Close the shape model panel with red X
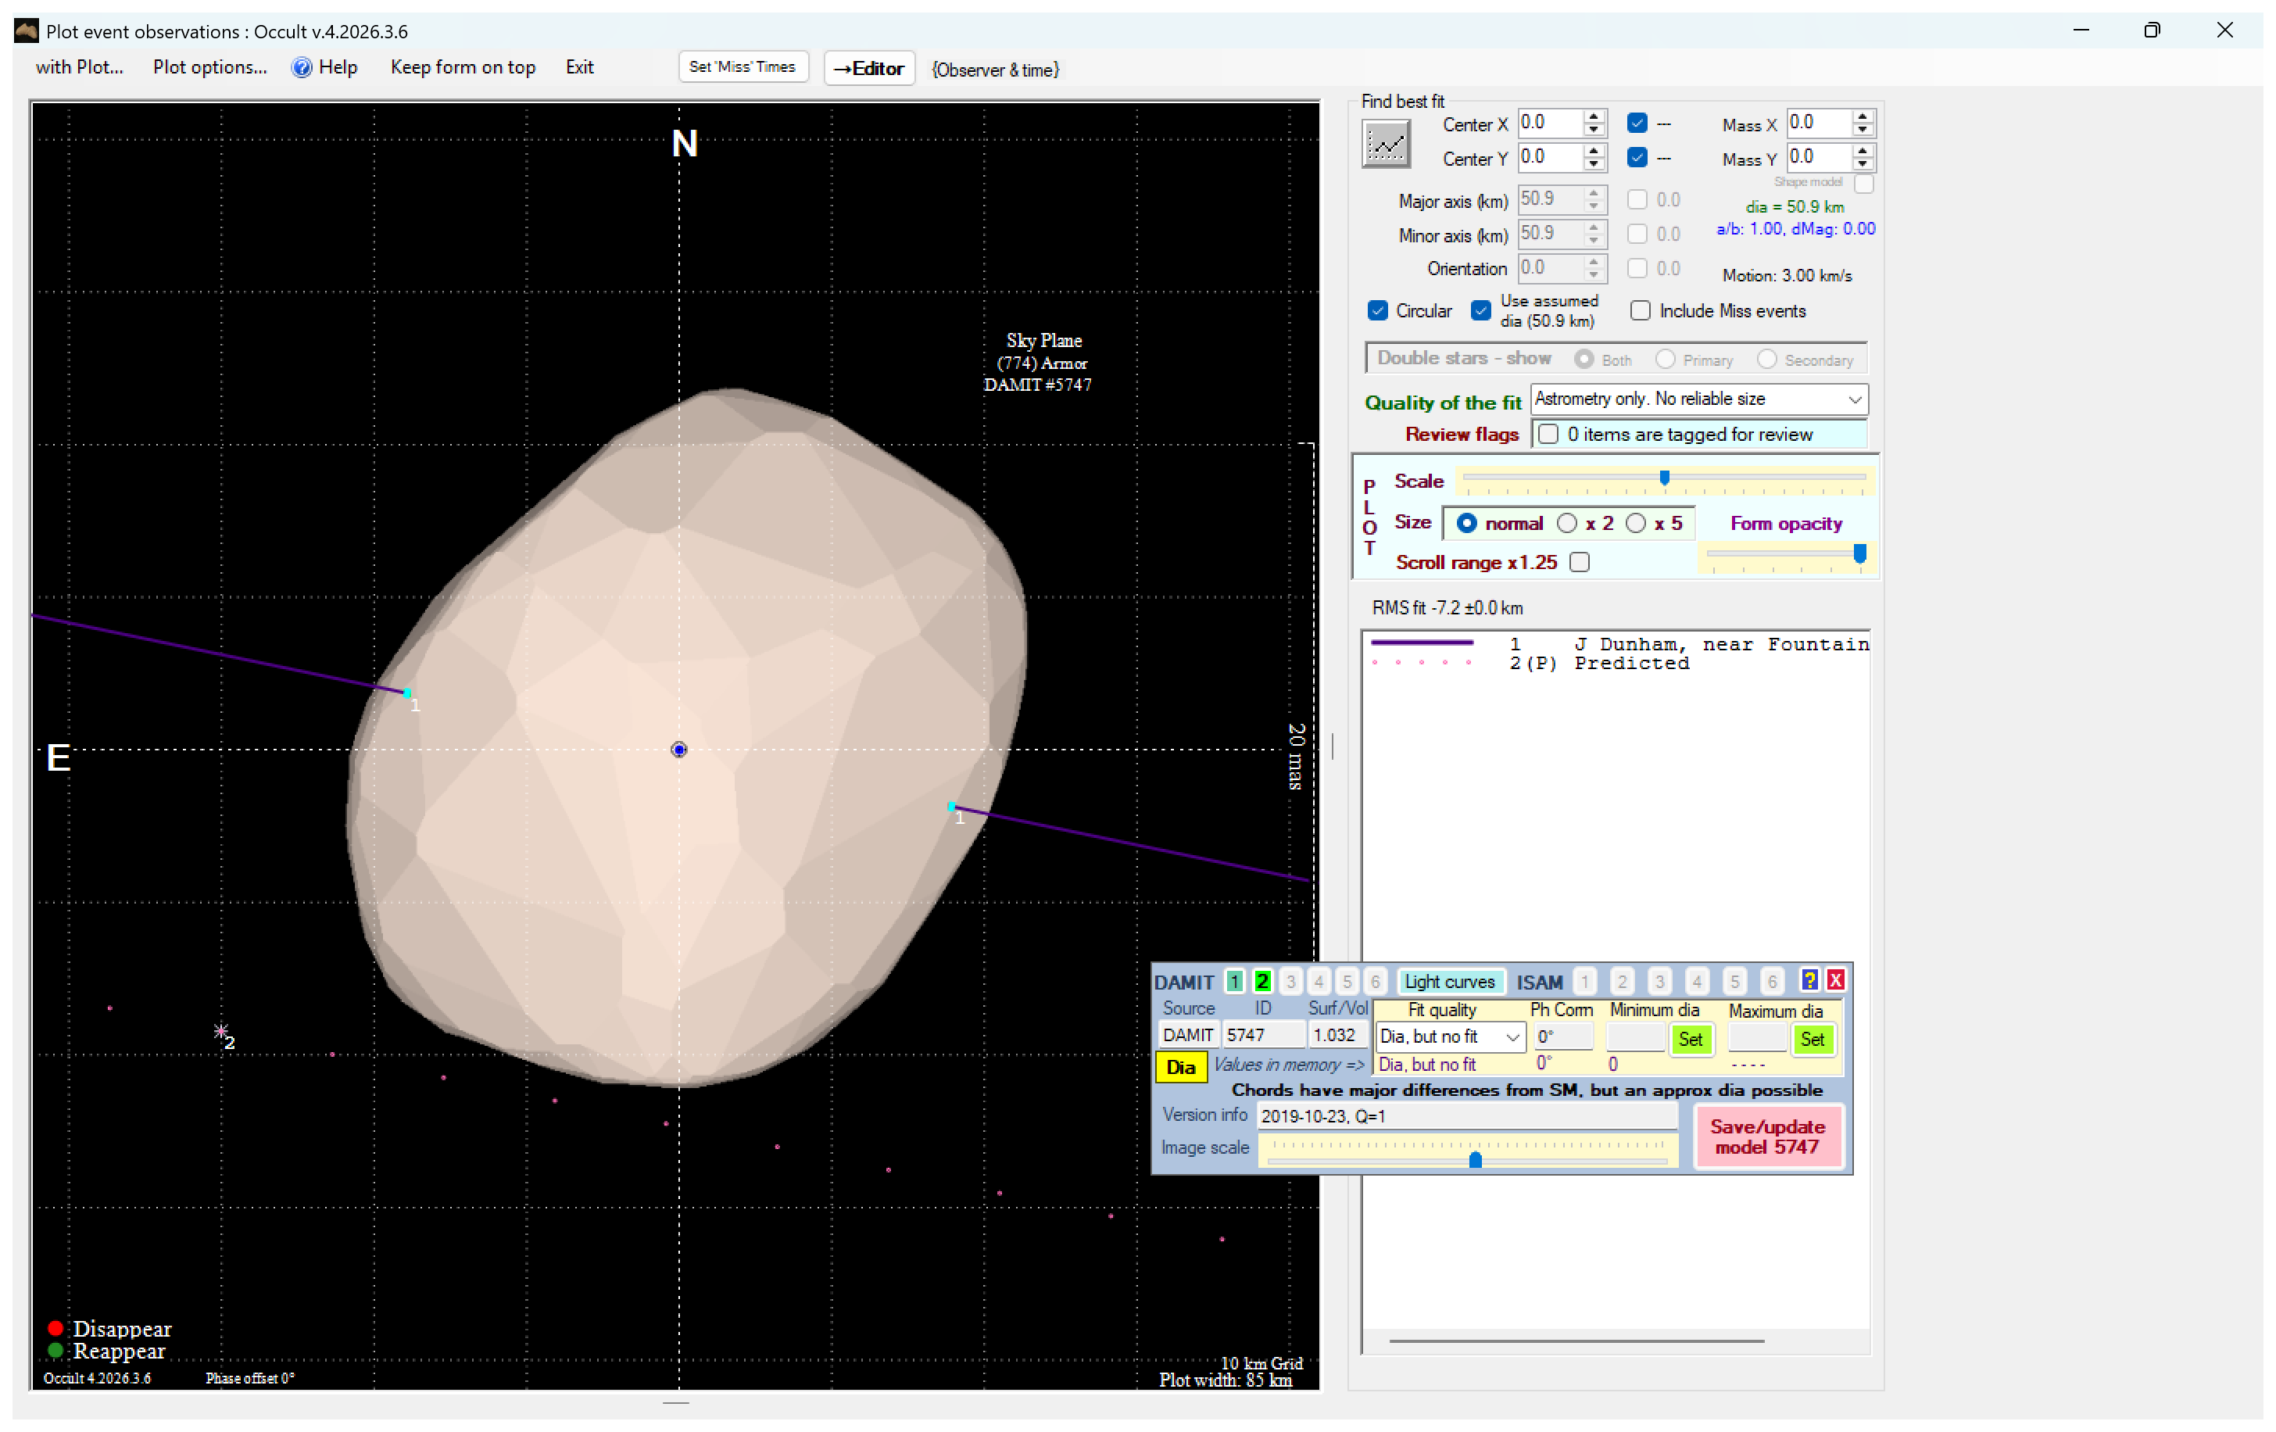 tap(1835, 980)
